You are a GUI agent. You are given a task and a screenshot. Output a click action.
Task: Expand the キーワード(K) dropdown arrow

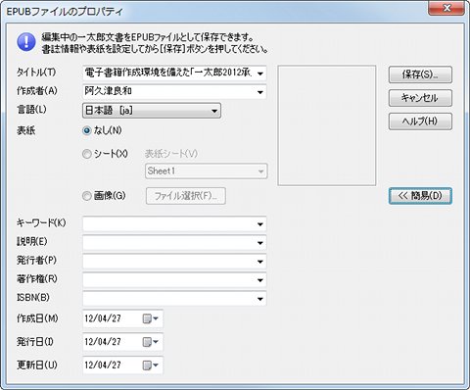pyautogui.click(x=260, y=224)
